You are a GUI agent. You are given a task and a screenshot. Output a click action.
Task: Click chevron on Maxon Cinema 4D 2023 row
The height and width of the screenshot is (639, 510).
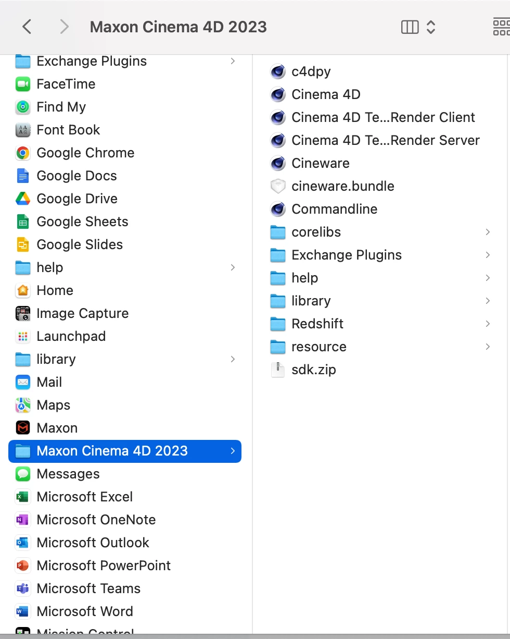click(x=233, y=451)
